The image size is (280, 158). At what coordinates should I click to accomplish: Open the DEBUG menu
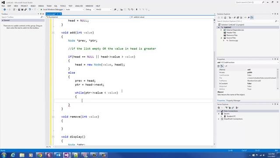coord(41,6)
